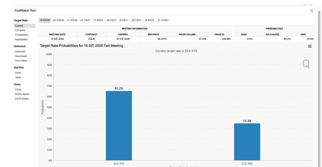Image resolution: width=322 pixels, height=167 pixels.
Task: Open the Dot Plot Chart link
Action: 18,73
